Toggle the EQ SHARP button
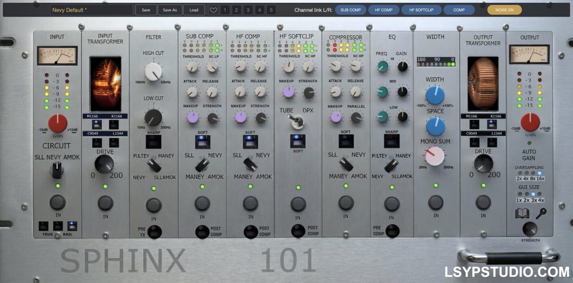573x283 pixels. pyautogui.click(x=391, y=141)
